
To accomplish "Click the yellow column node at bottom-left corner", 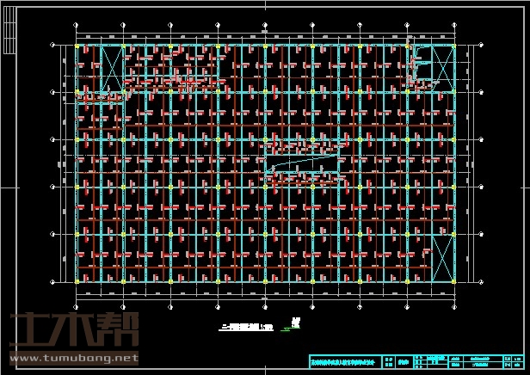I will click(x=77, y=280).
